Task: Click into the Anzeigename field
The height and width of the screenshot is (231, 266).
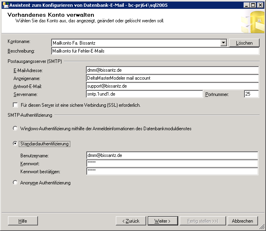Action: (x=173, y=78)
